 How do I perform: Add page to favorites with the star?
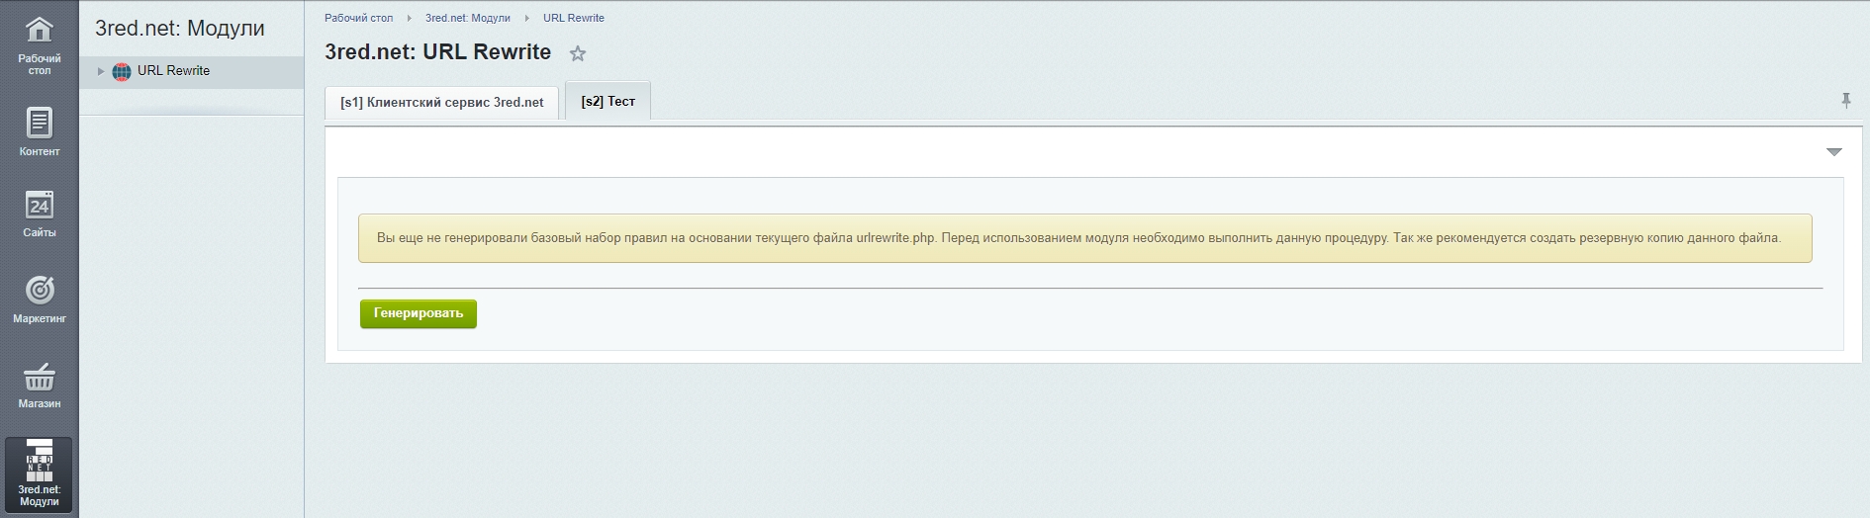pos(578,54)
